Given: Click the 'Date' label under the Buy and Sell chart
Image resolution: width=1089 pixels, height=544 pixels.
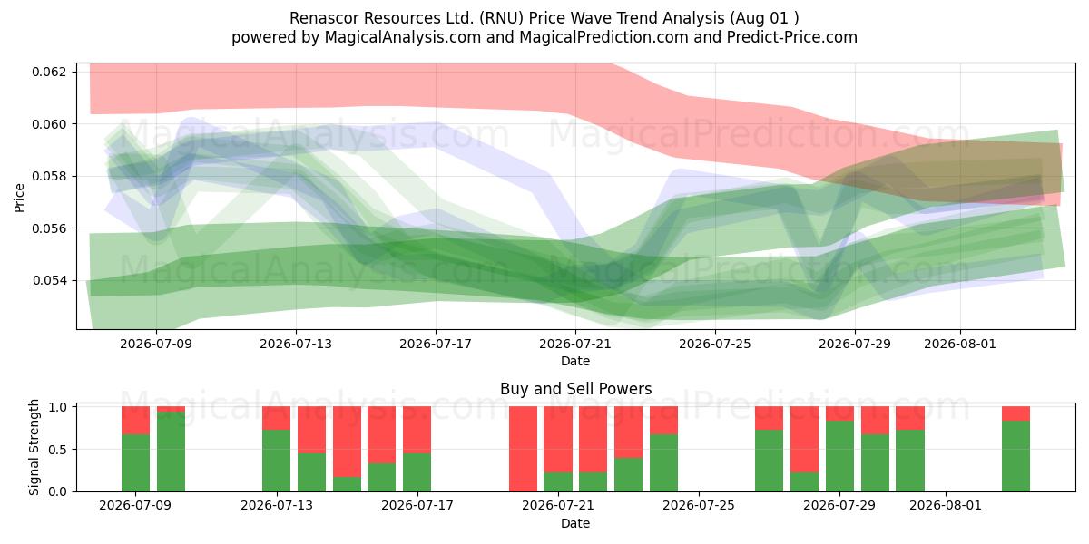Looking at the screenshot, I should coord(575,523).
